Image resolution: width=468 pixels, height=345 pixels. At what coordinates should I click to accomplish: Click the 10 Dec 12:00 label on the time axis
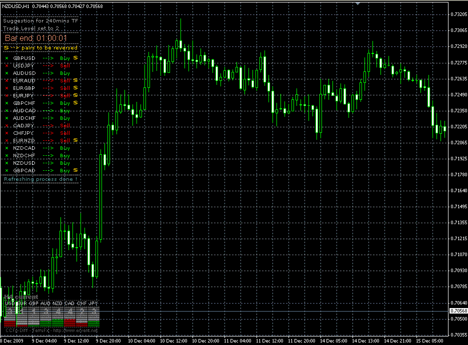pyautogui.click(x=173, y=341)
